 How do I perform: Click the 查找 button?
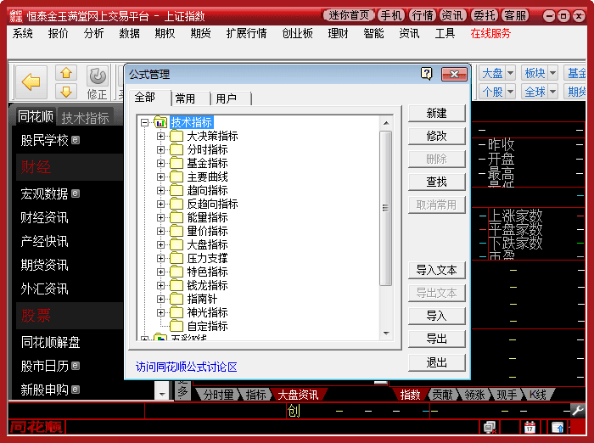[436, 182]
